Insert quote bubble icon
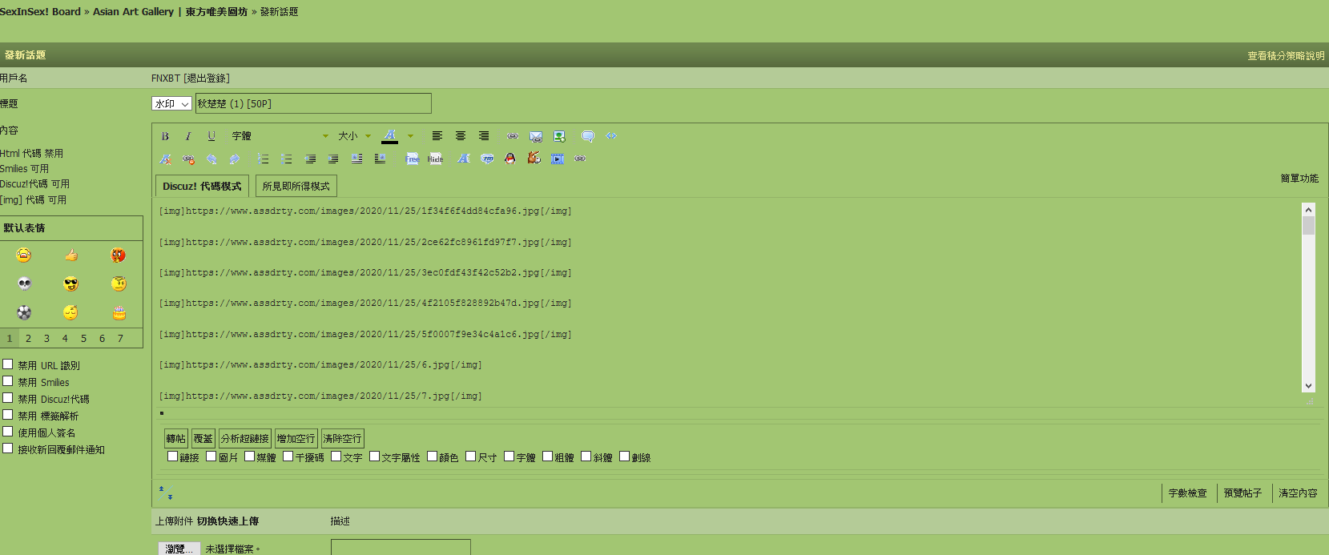The height and width of the screenshot is (555, 1329). pyautogui.click(x=588, y=136)
